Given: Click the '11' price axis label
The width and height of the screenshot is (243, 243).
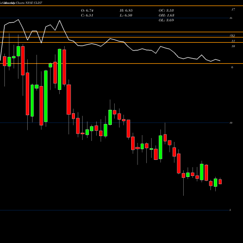Looking at the screenshot, I should [x=233, y=41].
